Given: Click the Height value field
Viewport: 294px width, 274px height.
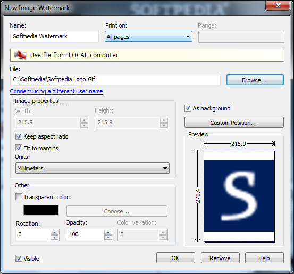Looking at the screenshot, I should pyautogui.click(x=128, y=123).
